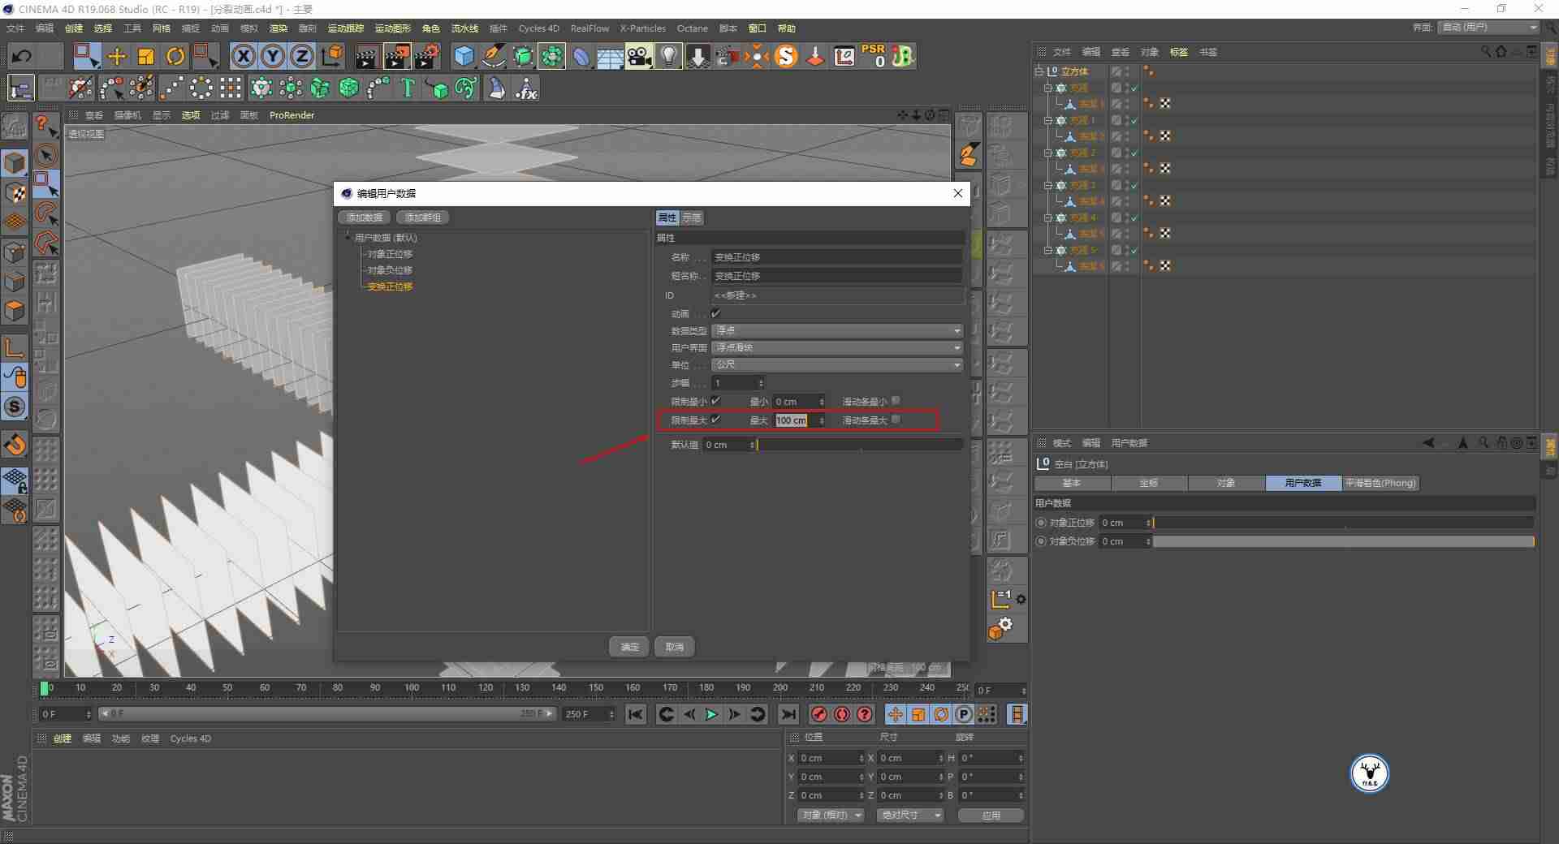Screen dimensions: 1559x844
Task: Click the light bulb icon
Action: click(669, 56)
